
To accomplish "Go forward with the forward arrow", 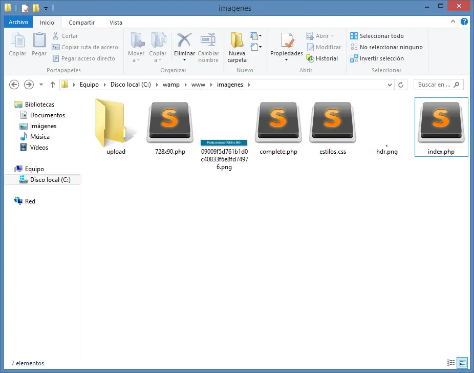I will pos(29,85).
